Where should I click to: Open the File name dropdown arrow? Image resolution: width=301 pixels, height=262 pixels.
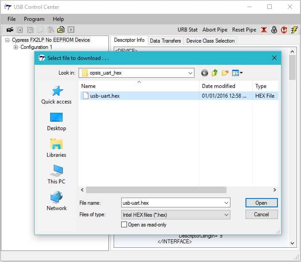tap(226, 203)
